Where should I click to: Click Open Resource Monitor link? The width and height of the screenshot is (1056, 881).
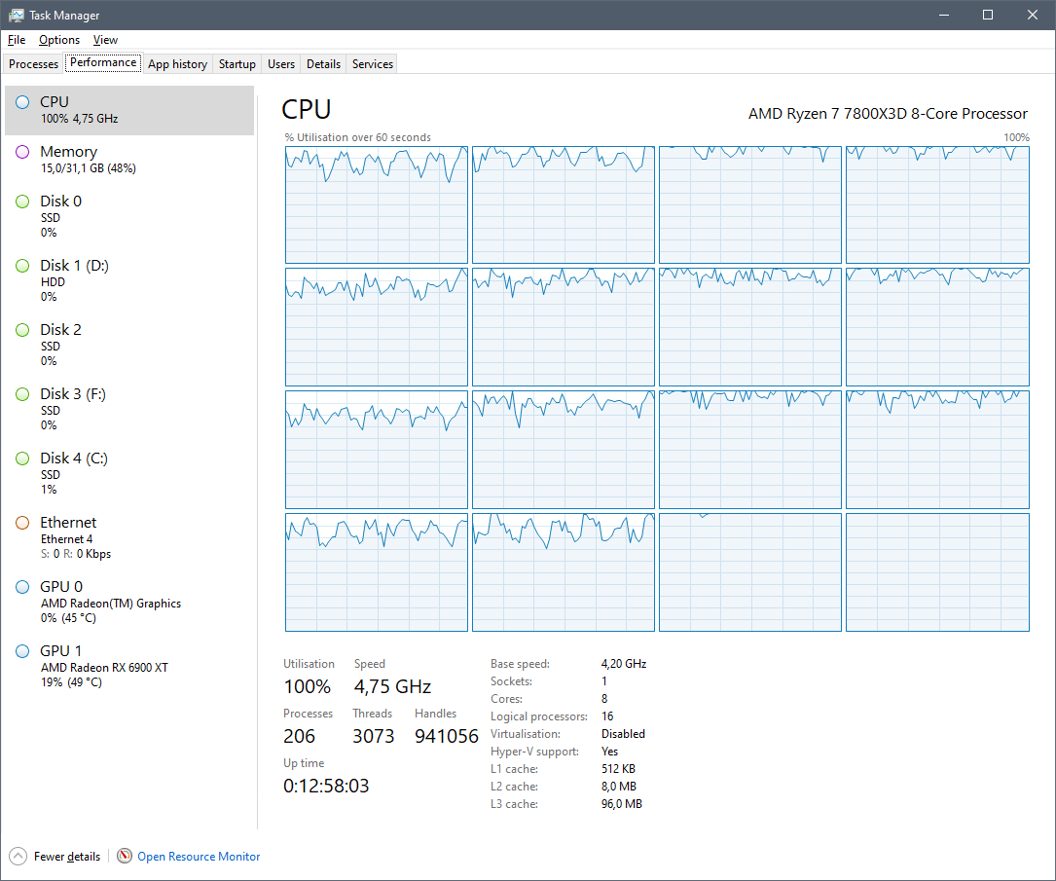(x=199, y=857)
